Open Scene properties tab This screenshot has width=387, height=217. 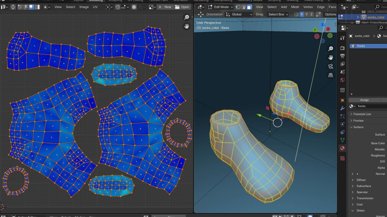pyautogui.click(x=342, y=72)
